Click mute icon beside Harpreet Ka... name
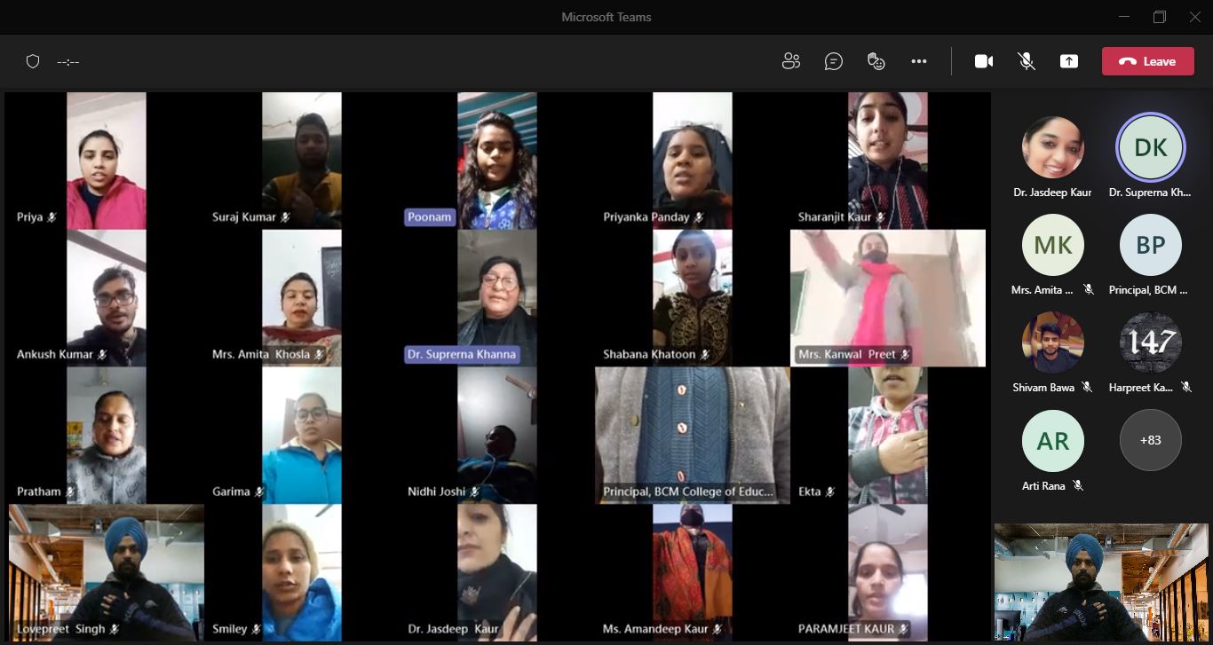Screen dimensions: 1213x645 [x=1186, y=388]
